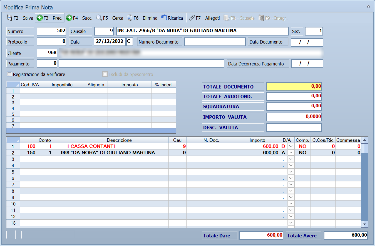The height and width of the screenshot is (246, 375).
Task: Select the "DA NORA" DI GIULIANO MARTINA row description
Action: click(x=119, y=153)
